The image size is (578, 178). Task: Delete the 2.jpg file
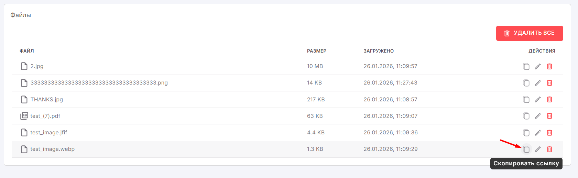(549, 66)
